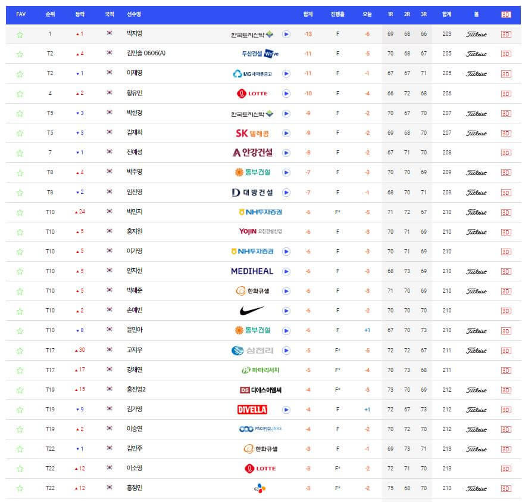
Task: Open 3D view in Pacific Links row
Action: click(506, 430)
